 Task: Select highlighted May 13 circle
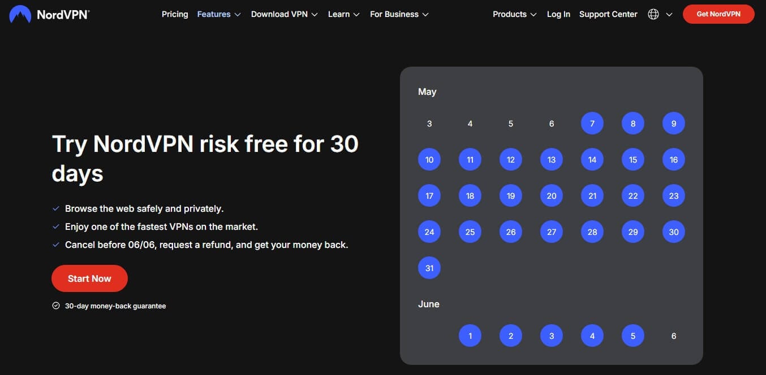pyautogui.click(x=552, y=159)
